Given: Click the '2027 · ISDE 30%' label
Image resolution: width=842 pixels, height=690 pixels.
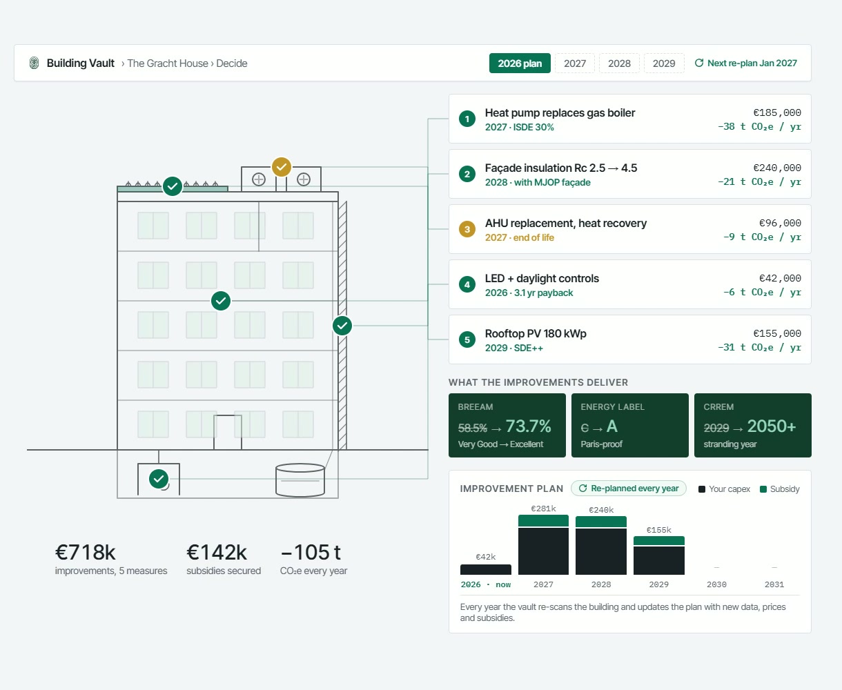Looking at the screenshot, I should tap(520, 127).
